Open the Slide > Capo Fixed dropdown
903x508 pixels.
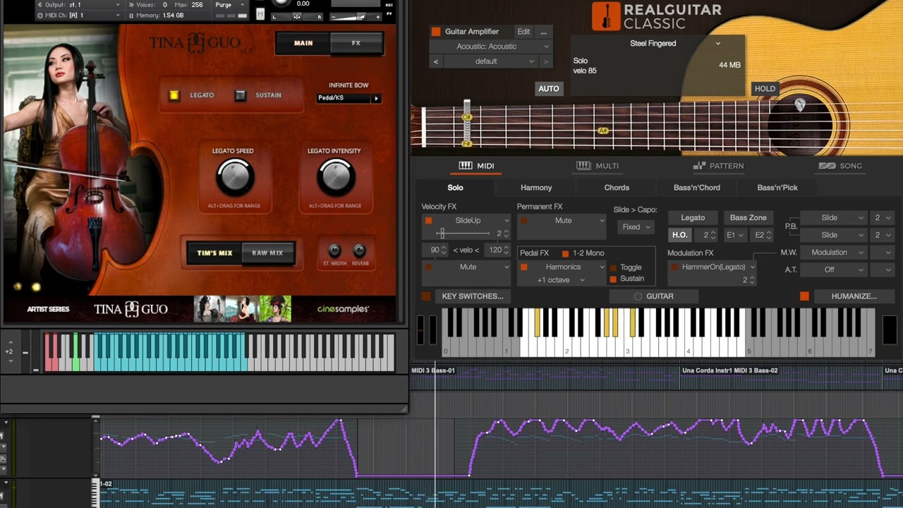tap(636, 227)
